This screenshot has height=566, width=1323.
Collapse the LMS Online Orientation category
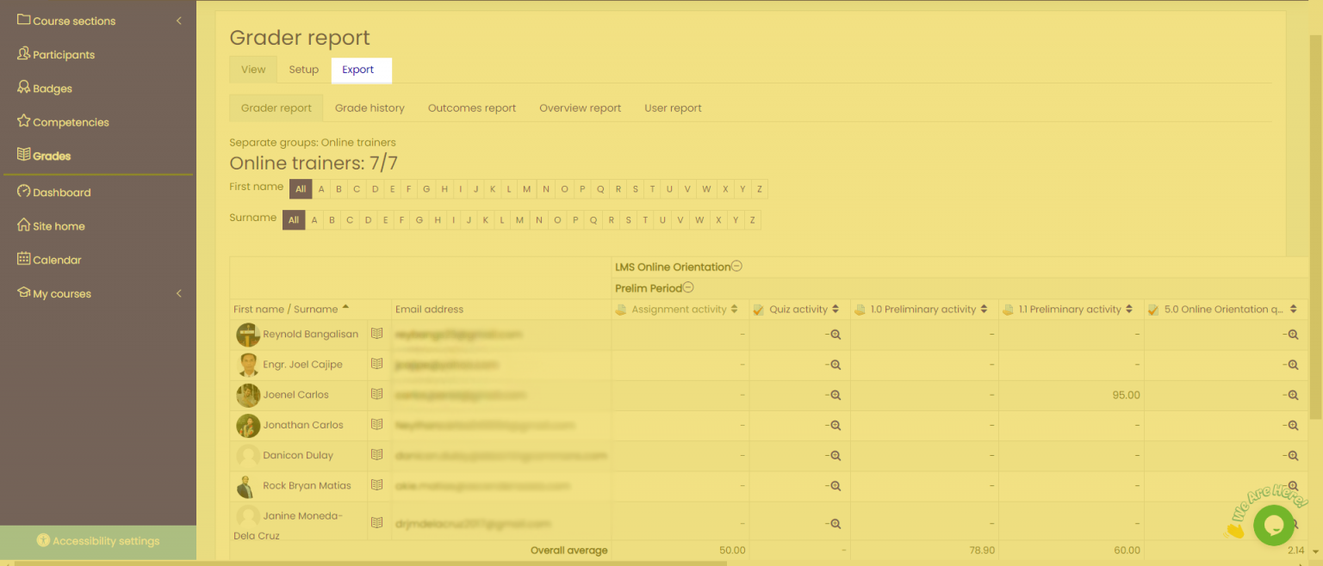pyautogui.click(x=736, y=267)
